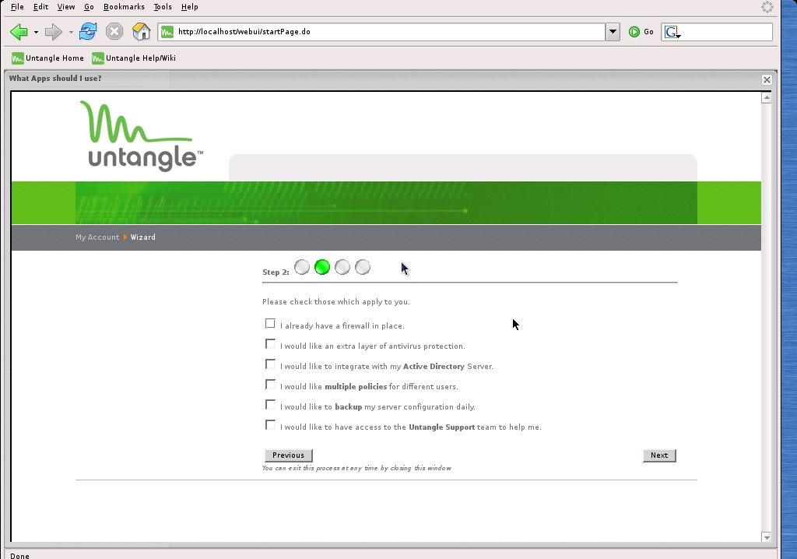797x559 pixels.
Task: Click the Next button
Action: coord(659,455)
